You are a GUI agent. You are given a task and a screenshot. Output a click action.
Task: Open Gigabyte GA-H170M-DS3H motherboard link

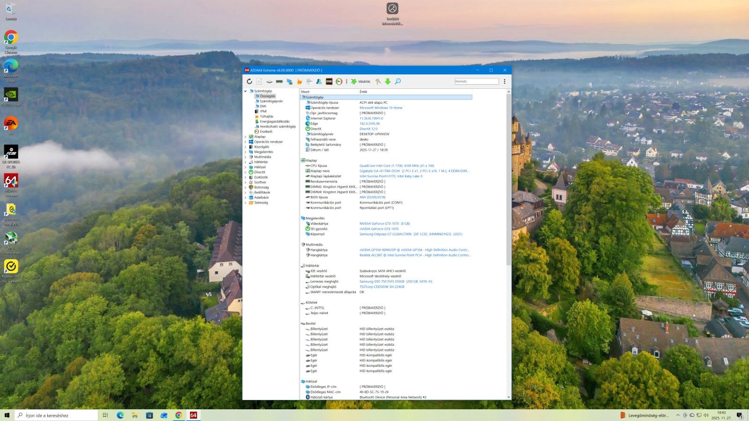click(x=414, y=171)
